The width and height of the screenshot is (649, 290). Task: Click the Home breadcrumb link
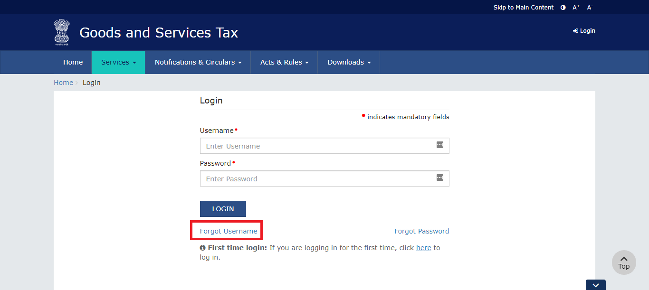pyautogui.click(x=63, y=83)
